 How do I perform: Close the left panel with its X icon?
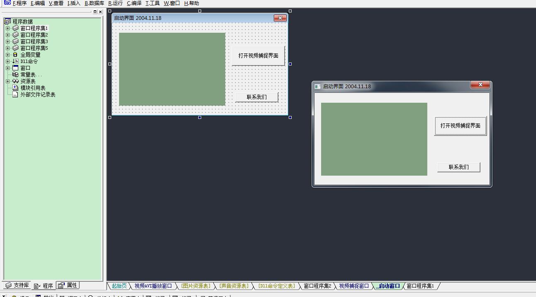(100, 12)
